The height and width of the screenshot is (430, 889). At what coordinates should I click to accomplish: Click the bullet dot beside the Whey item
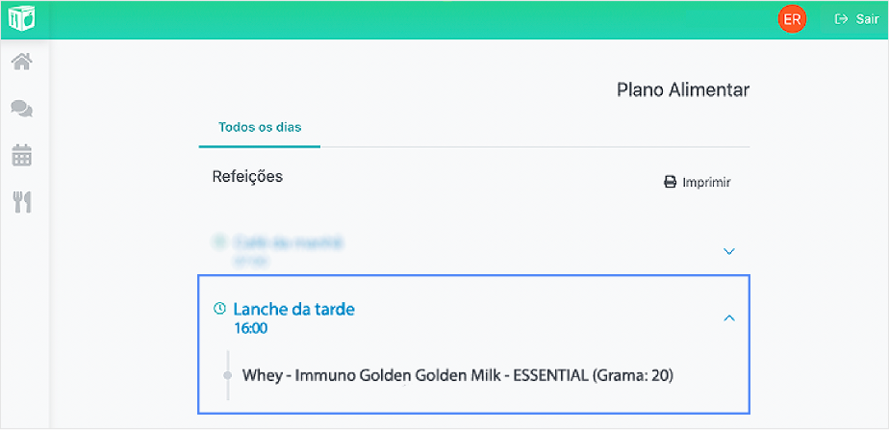(x=228, y=375)
